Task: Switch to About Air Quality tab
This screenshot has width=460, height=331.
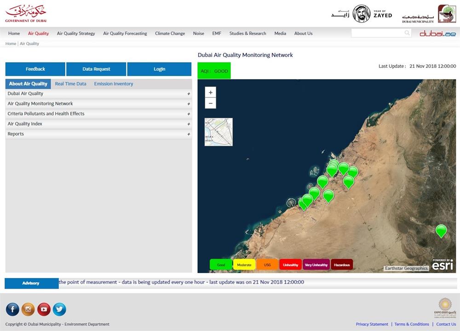Action: pos(28,84)
